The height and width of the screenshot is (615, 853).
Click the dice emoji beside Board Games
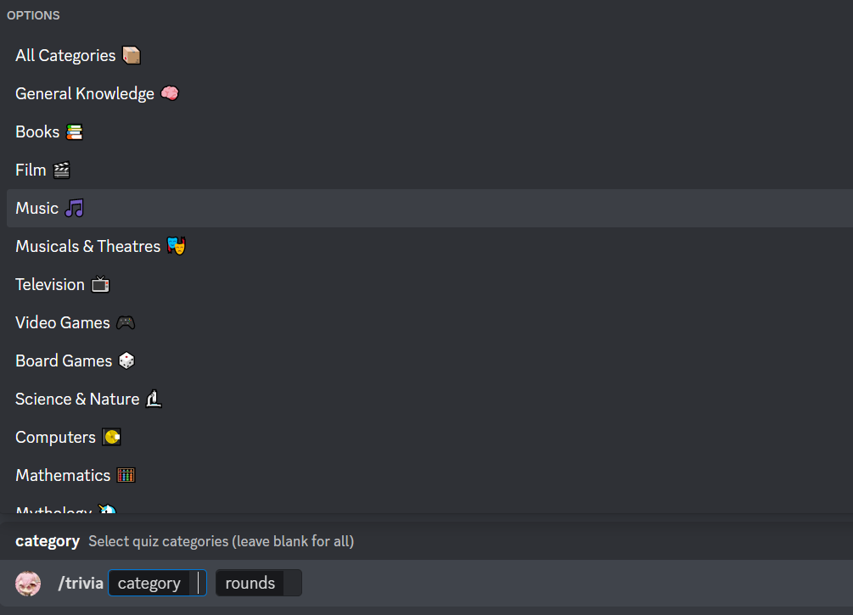tap(126, 361)
